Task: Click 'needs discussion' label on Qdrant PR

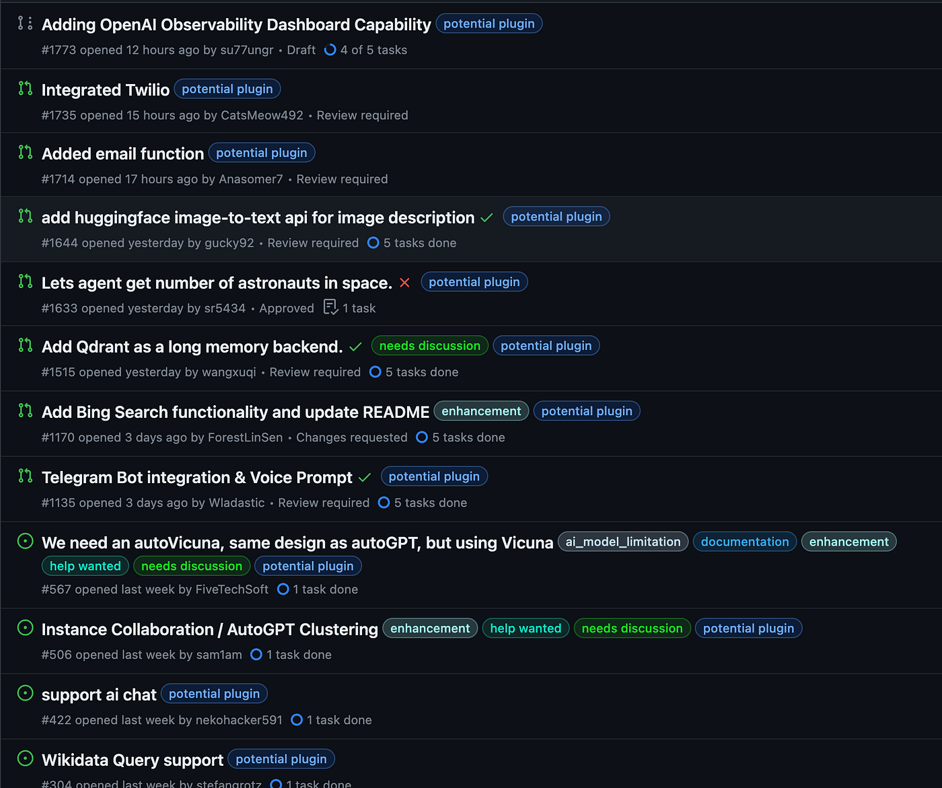Action: click(430, 346)
